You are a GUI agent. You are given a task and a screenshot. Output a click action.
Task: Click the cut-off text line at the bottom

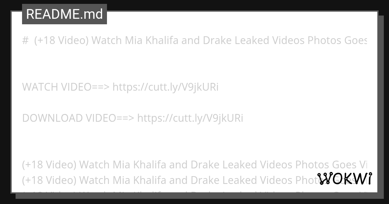(x=194, y=192)
